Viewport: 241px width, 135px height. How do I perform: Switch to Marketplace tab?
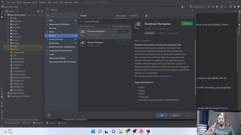pos(121,16)
